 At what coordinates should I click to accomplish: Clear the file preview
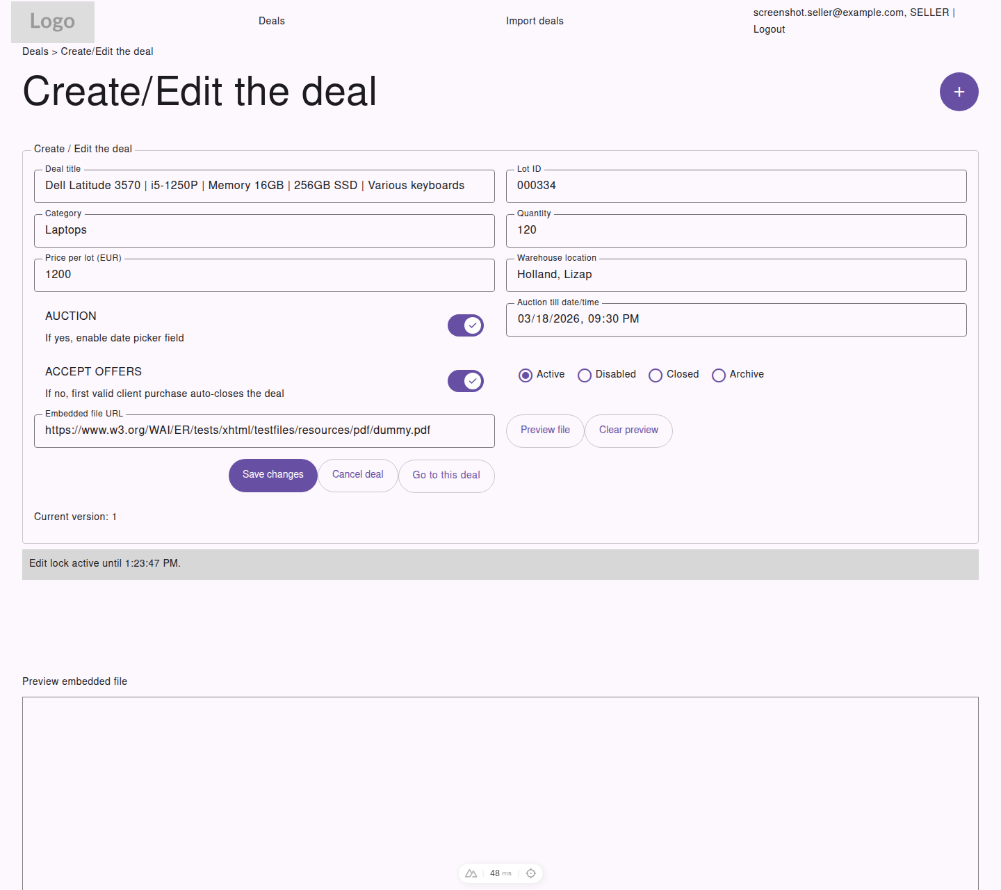[628, 430]
